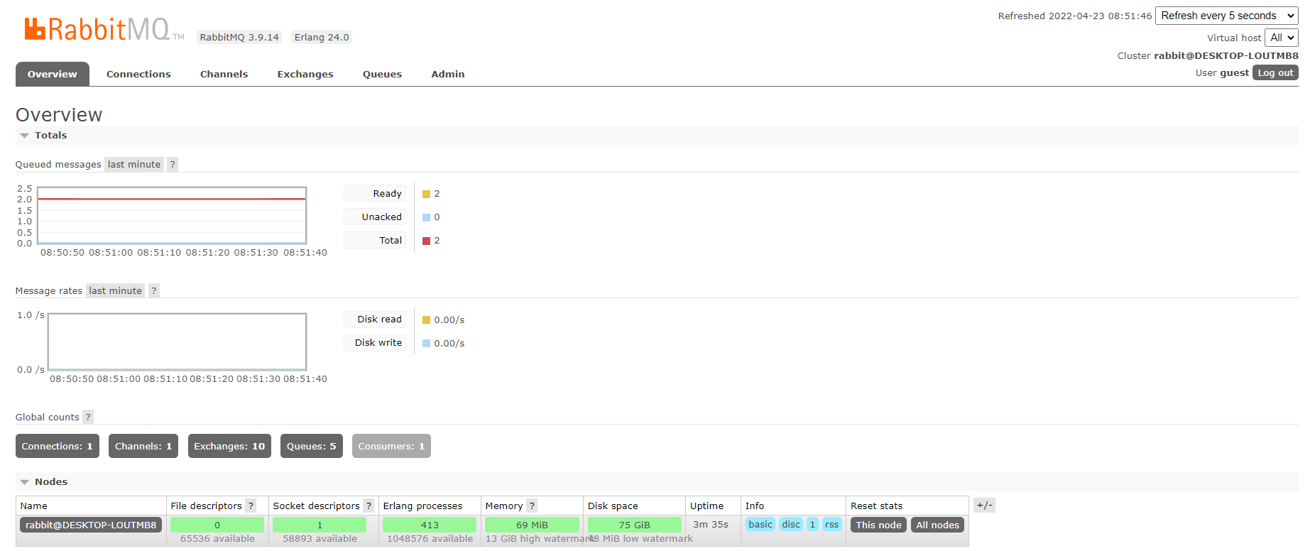Click the disc info tag
This screenshot has height=551, width=1315.
coord(791,524)
